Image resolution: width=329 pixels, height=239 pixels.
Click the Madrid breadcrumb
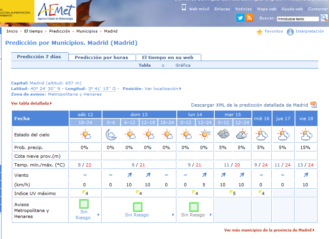111,31
